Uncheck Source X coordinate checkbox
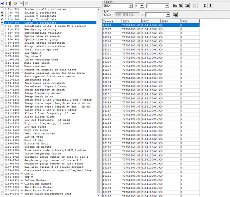 tap(3, 13)
